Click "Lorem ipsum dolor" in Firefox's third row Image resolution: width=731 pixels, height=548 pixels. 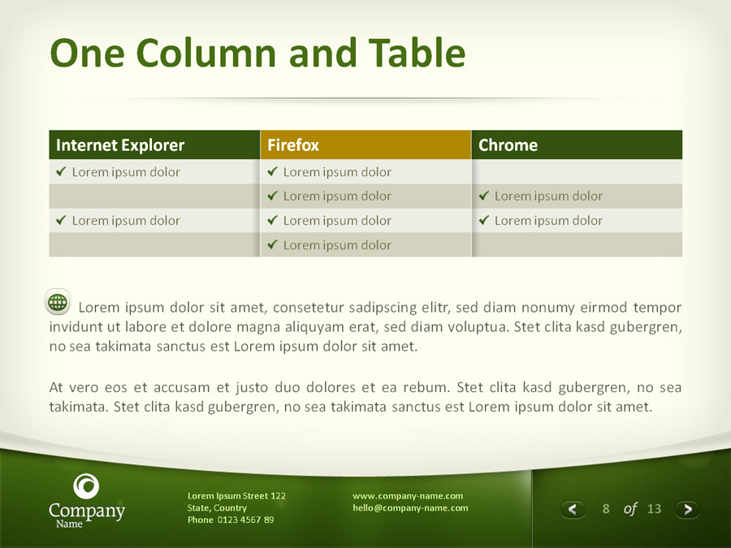point(337,221)
